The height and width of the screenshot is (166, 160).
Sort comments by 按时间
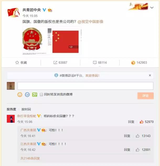[x=26, y=109]
